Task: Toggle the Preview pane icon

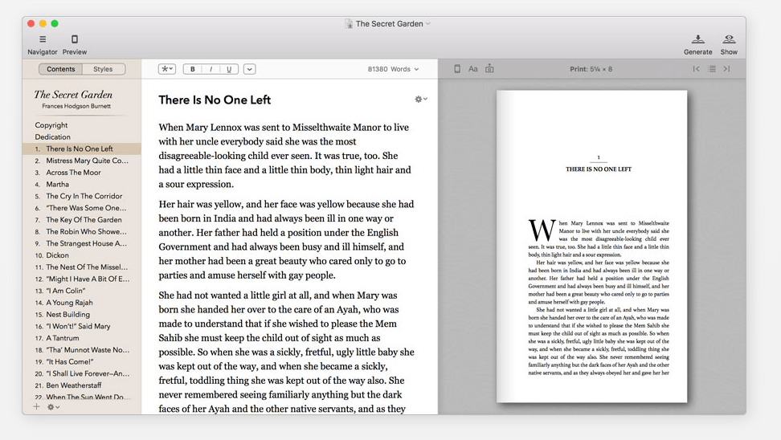Action: point(74,39)
